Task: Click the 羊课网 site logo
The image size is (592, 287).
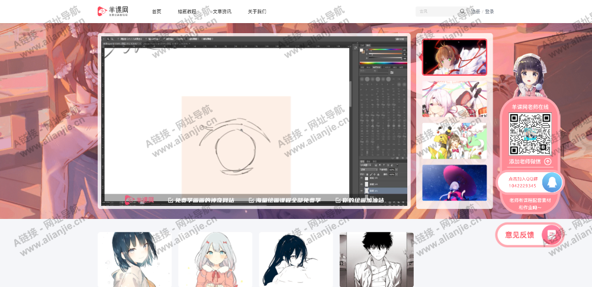Action: [x=112, y=11]
